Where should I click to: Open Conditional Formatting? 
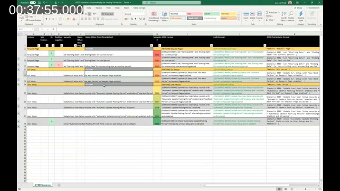(x=154, y=16)
